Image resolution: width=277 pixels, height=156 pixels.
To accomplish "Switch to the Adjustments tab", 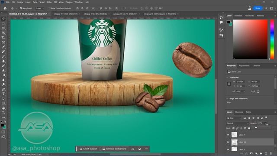I will click(x=244, y=65).
